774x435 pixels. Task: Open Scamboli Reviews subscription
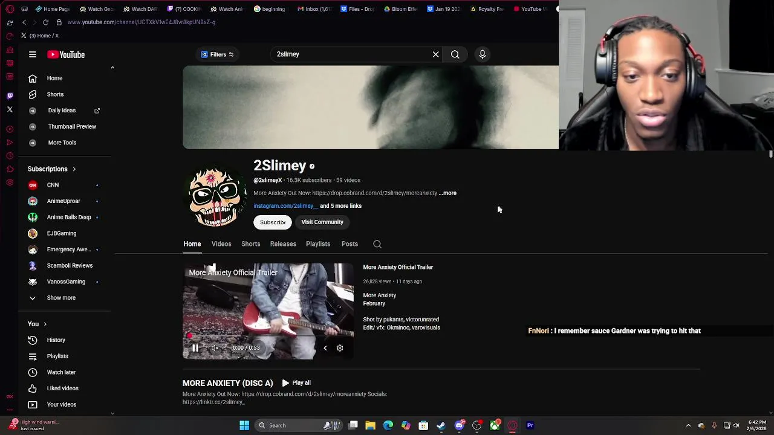coord(70,265)
